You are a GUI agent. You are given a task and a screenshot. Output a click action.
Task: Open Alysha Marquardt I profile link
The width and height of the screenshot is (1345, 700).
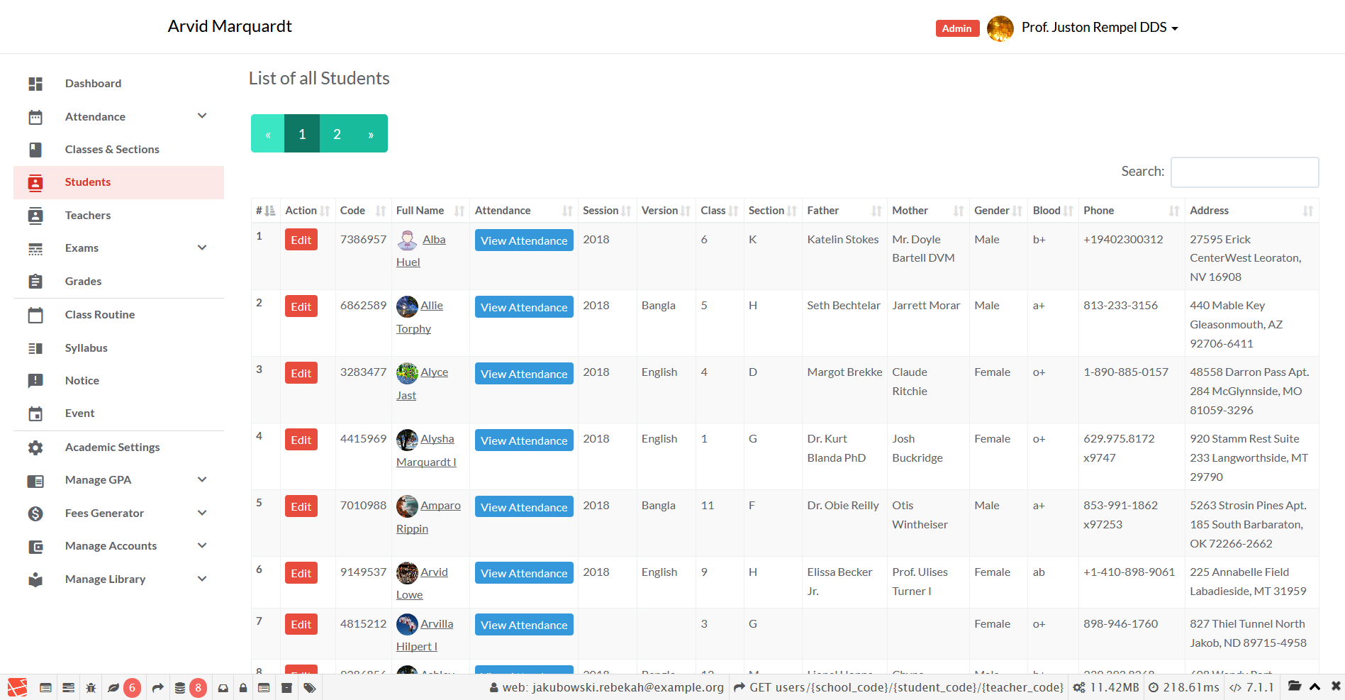tap(426, 450)
